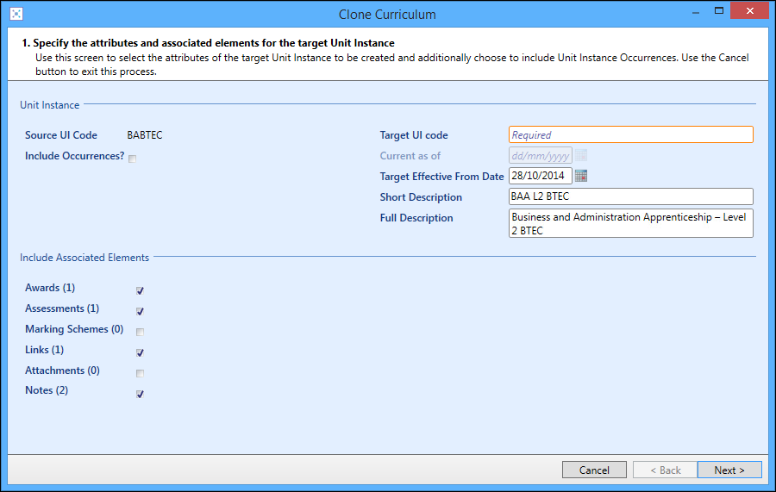Toggle the Include Occurrences checkbox
The height and width of the screenshot is (492, 776).
(133, 158)
